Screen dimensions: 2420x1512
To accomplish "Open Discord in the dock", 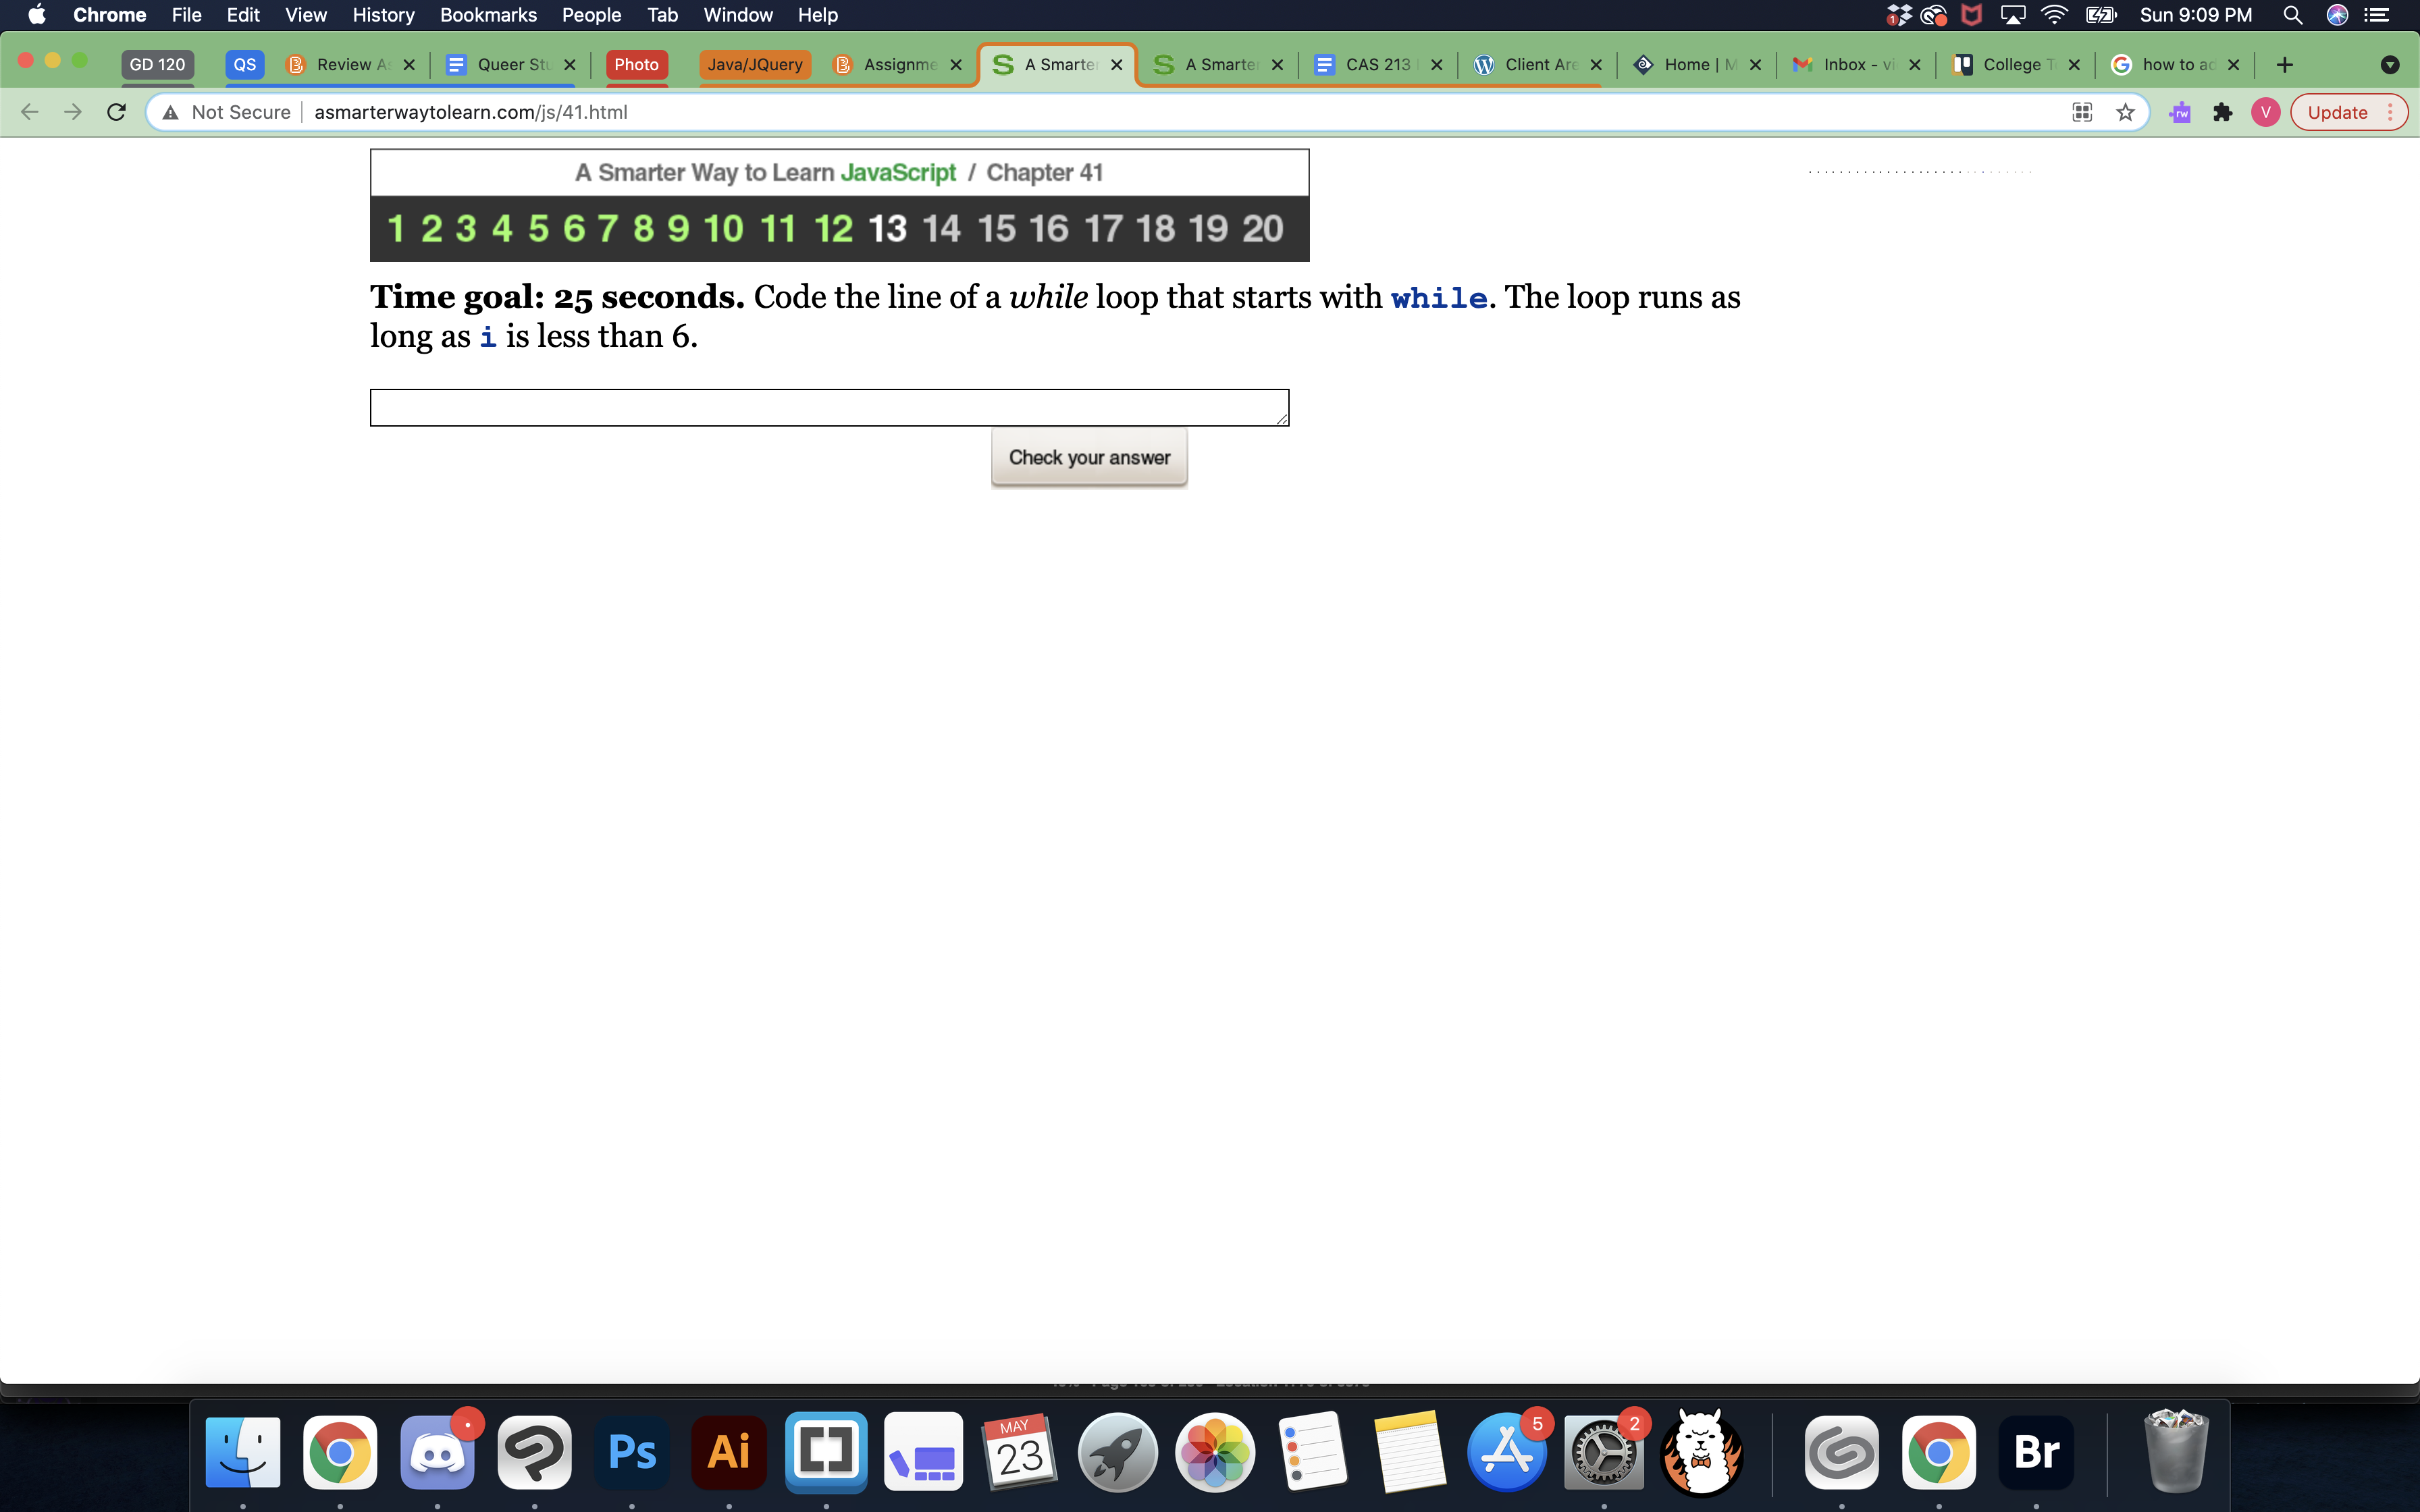I will [437, 1451].
